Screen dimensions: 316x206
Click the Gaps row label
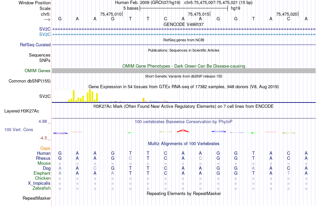click(x=45, y=148)
